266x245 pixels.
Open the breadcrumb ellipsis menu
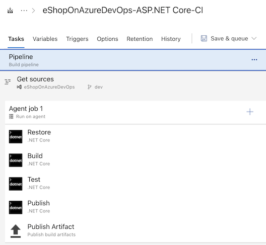24,11
